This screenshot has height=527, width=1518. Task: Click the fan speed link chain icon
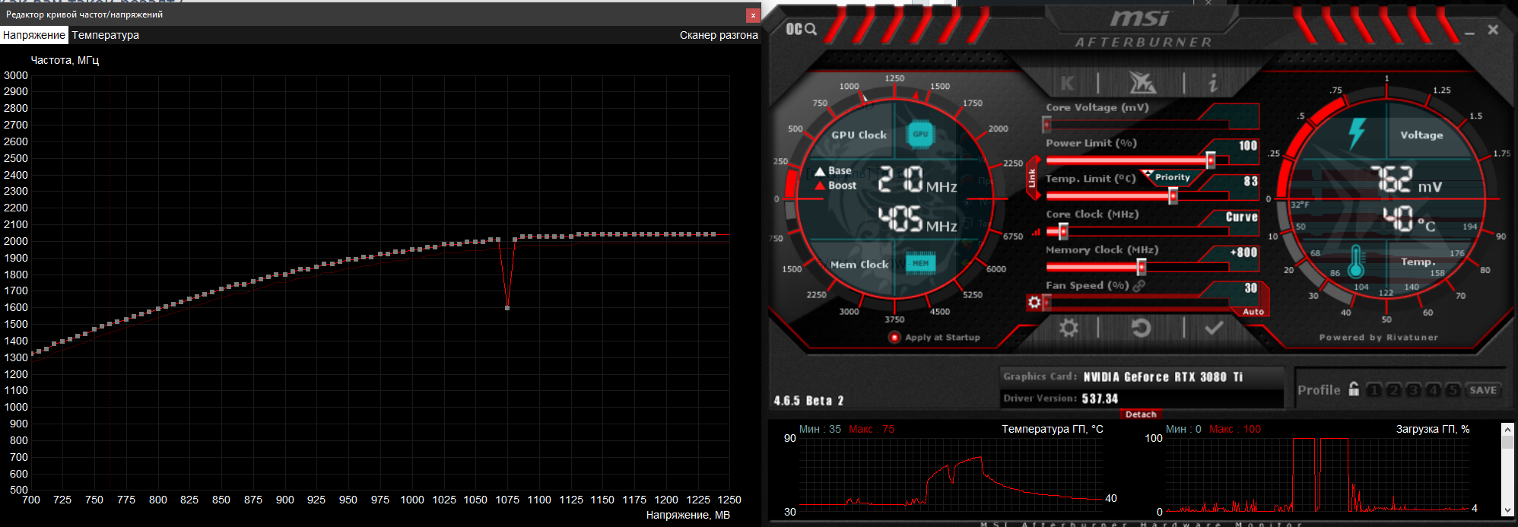coord(1138,286)
